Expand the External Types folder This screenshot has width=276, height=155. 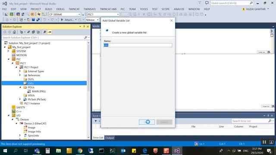tap(20, 71)
